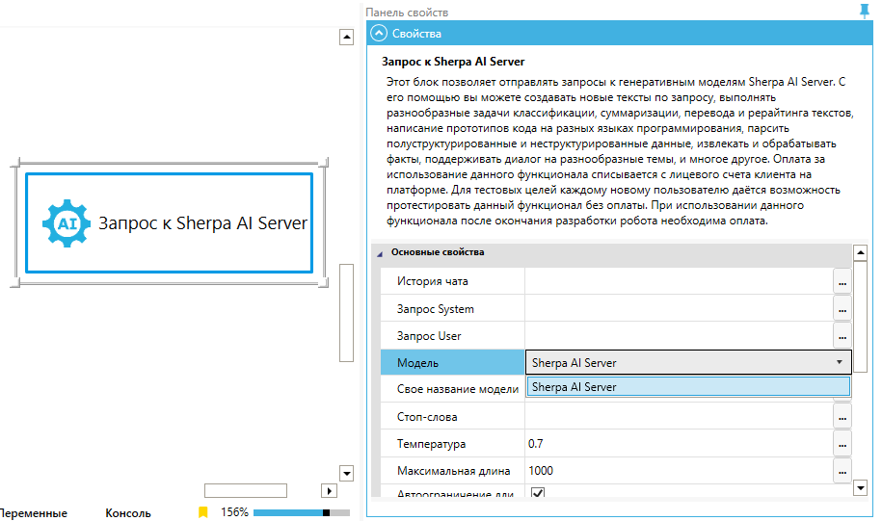Click the AI gear icon on the block
The image size is (882, 521).
click(x=67, y=222)
